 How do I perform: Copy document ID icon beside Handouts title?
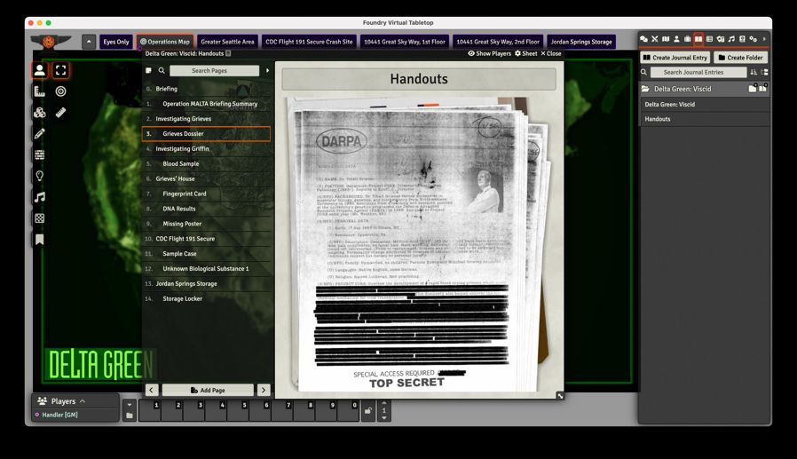pyautogui.click(x=228, y=53)
